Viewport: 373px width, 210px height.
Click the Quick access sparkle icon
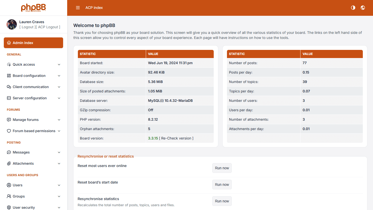tap(9, 64)
